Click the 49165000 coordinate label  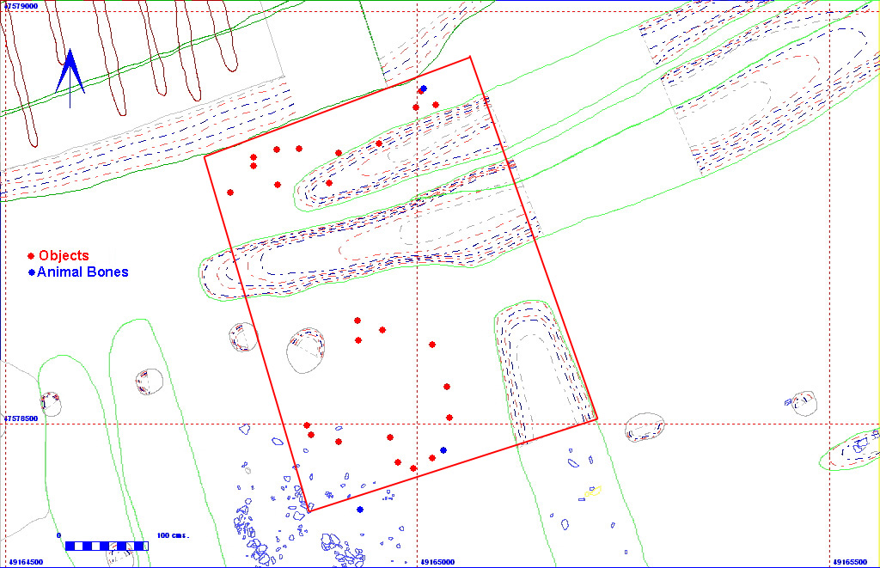pyautogui.click(x=437, y=562)
